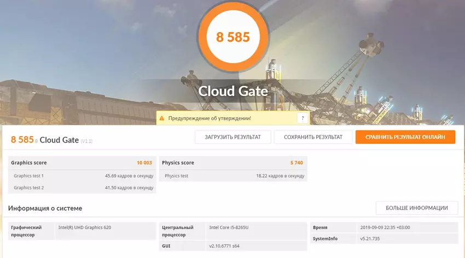This screenshot has width=465, height=258.
Task: Click the Graphics test 1 row
Action: 82,176
